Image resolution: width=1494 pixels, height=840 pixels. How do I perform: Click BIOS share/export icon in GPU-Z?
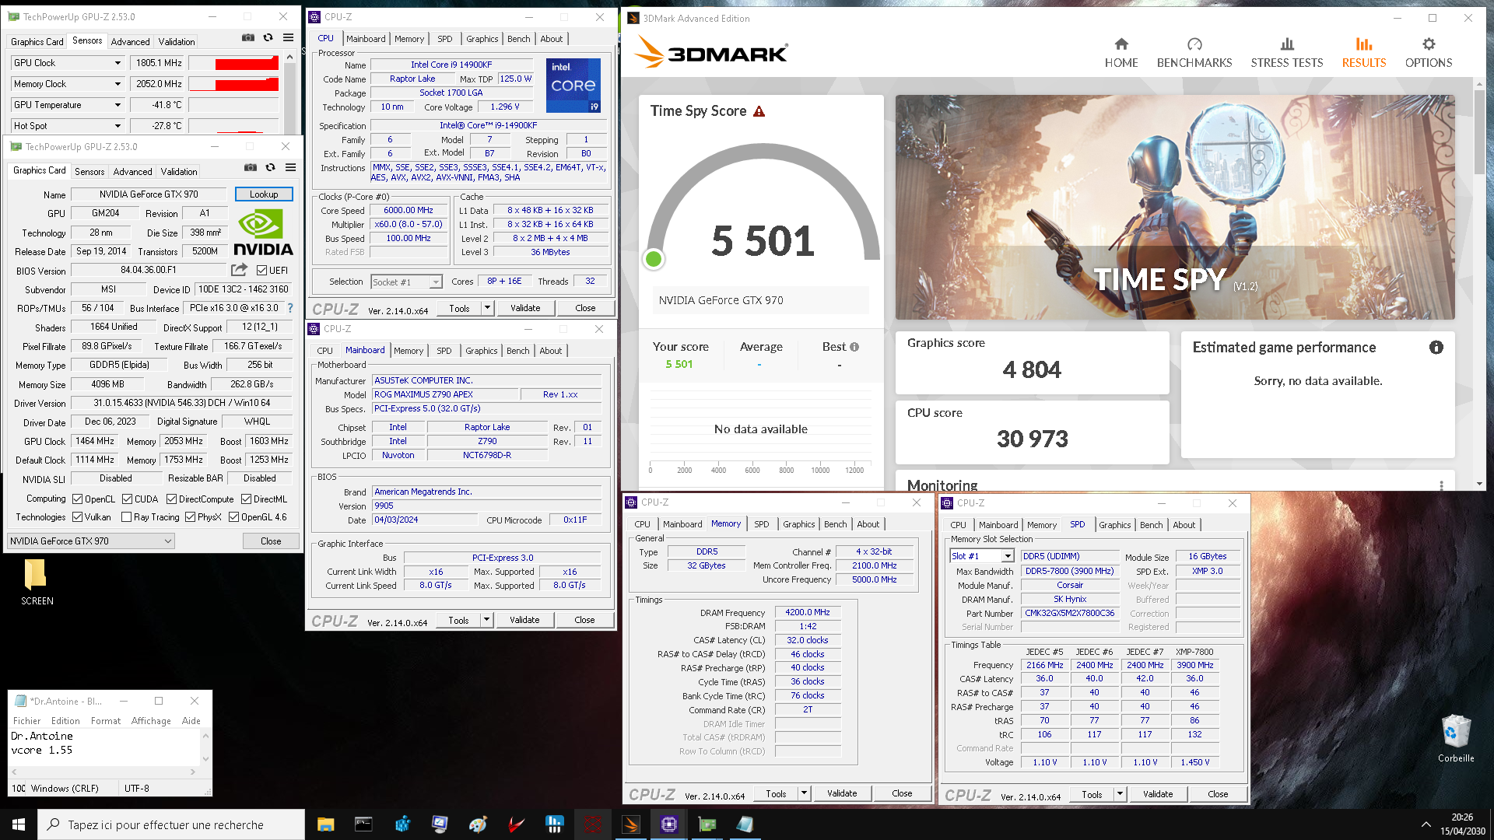point(239,270)
